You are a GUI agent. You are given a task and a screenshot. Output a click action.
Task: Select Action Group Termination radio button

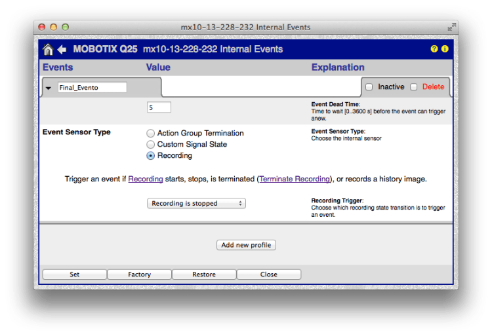151,133
